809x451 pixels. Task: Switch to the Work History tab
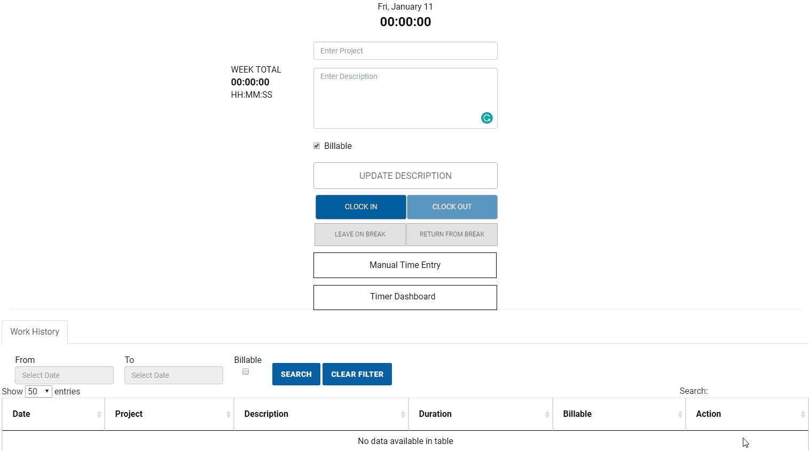point(35,331)
